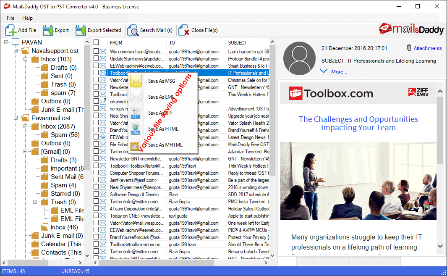This screenshot has height=276, width=447.
Task: Click the Inbox (2087) folder icon
Action: (35, 126)
